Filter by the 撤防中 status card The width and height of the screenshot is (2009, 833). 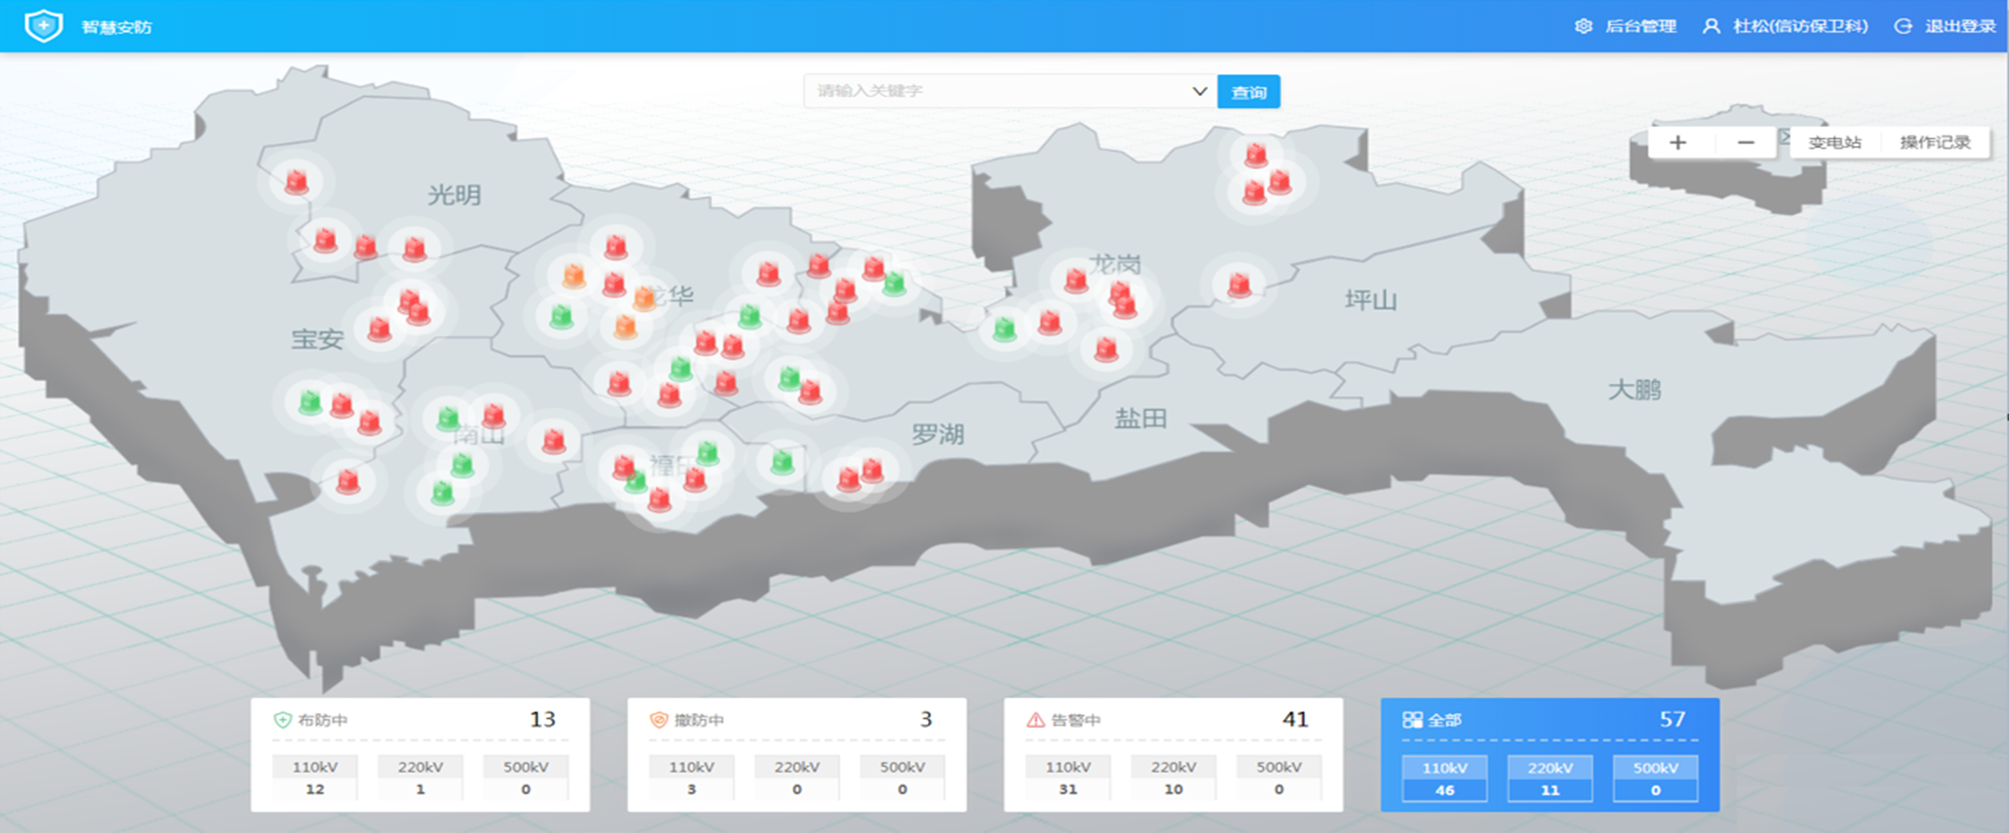pos(797,754)
